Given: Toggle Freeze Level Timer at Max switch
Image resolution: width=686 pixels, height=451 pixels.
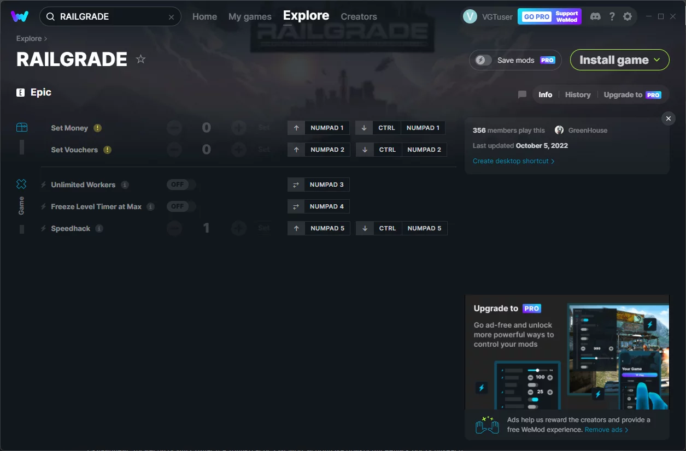Looking at the screenshot, I should [181, 206].
